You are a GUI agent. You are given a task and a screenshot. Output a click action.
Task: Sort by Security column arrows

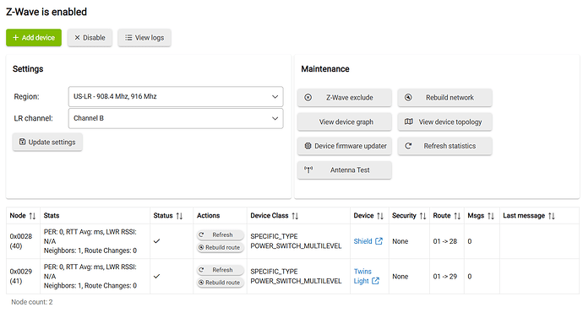[x=422, y=216]
